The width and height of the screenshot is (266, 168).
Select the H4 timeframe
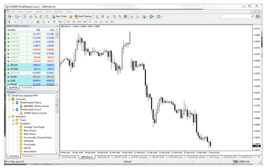[95, 22]
